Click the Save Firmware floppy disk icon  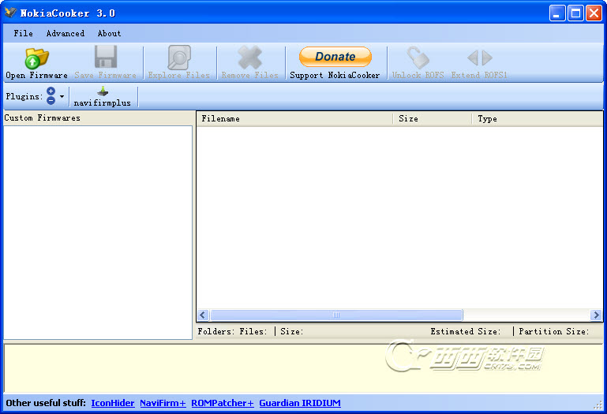coord(105,58)
